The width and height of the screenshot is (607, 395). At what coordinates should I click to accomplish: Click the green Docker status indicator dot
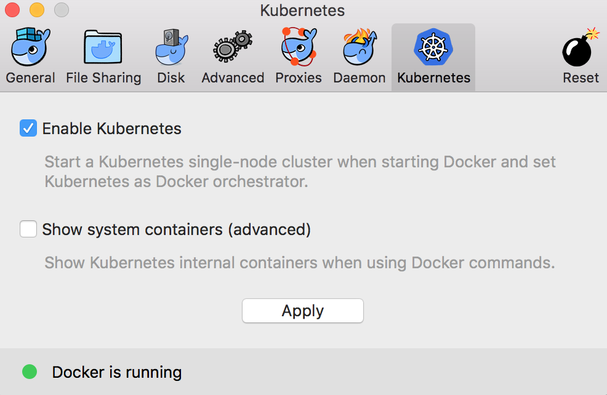[30, 372]
